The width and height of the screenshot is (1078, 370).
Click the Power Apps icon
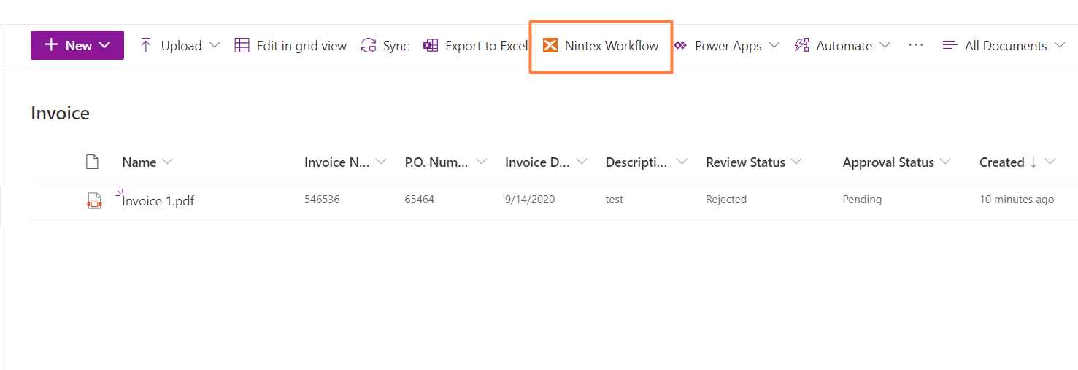pos(680,45)
